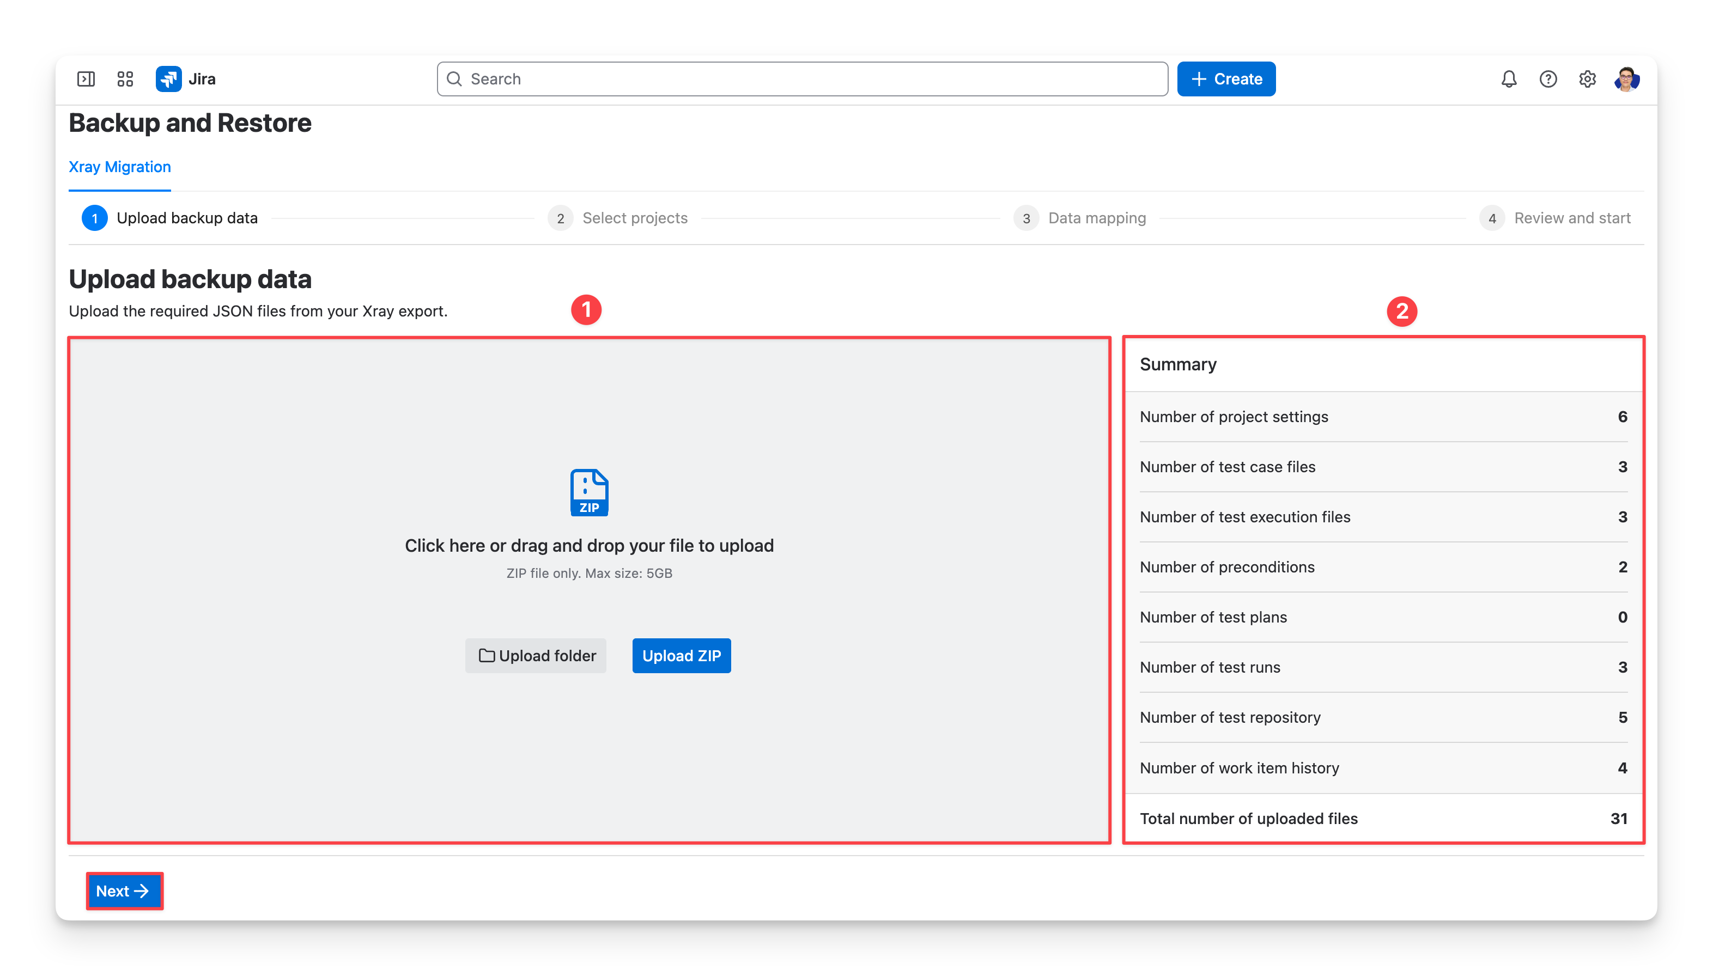Click the search field in the top bar

(802, 79)
